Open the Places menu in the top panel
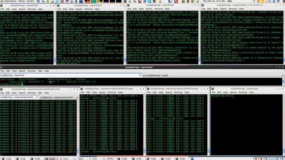The height and width of the screenshot is (160, 285). [21, 1]
